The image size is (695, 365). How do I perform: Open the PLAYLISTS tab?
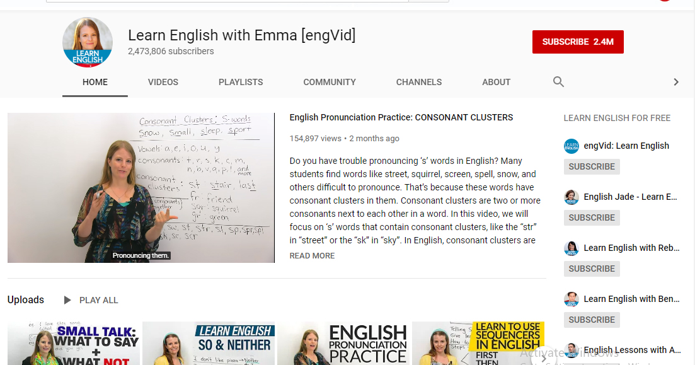[x=241, y=82]
